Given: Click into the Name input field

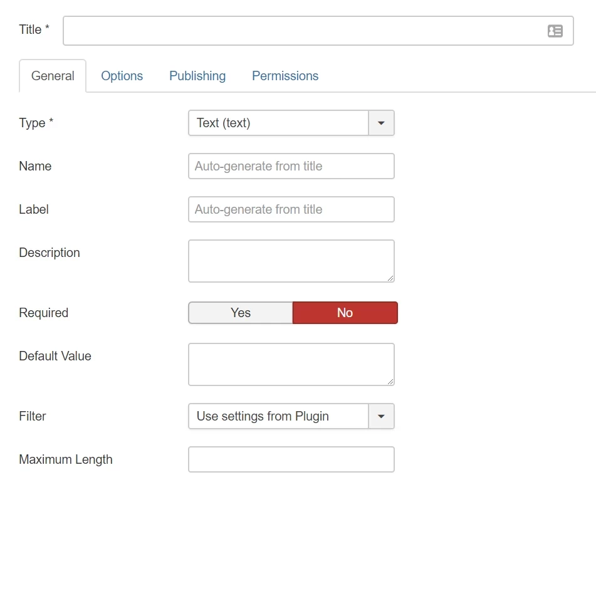Looking at the screenshot, I should pos(291,166).
